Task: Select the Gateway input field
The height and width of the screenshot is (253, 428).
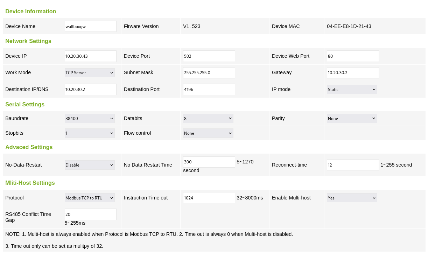Action: 353,73
